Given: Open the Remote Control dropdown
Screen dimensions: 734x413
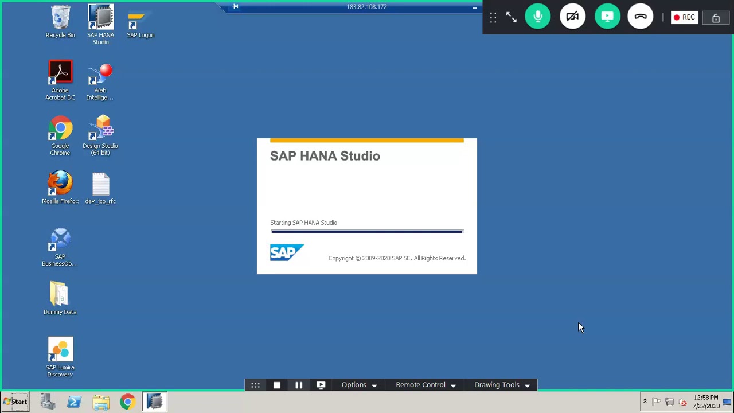Looking at the screenshot, I should [425, 385].
